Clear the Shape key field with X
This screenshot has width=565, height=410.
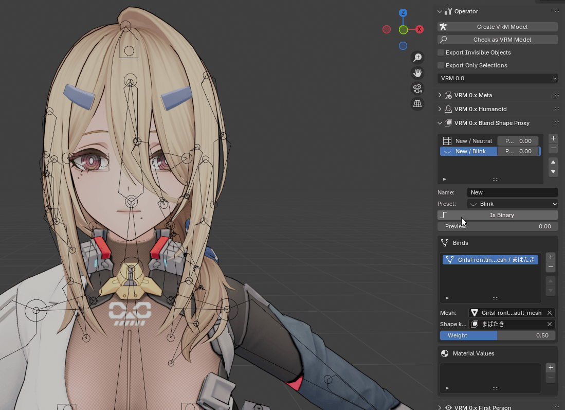(550, 324)
